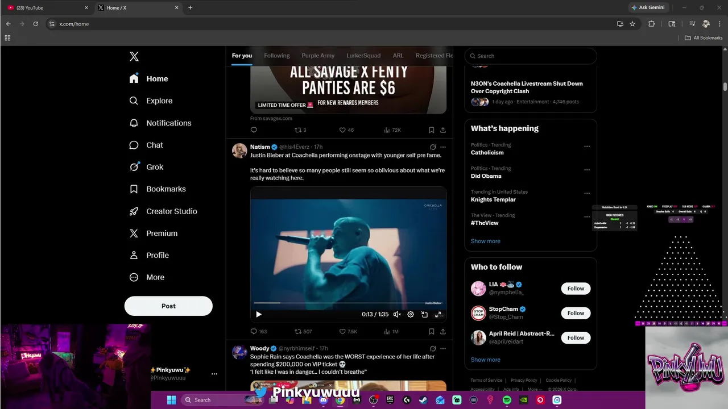Open Spotify from the taskbar

(507, 400)
